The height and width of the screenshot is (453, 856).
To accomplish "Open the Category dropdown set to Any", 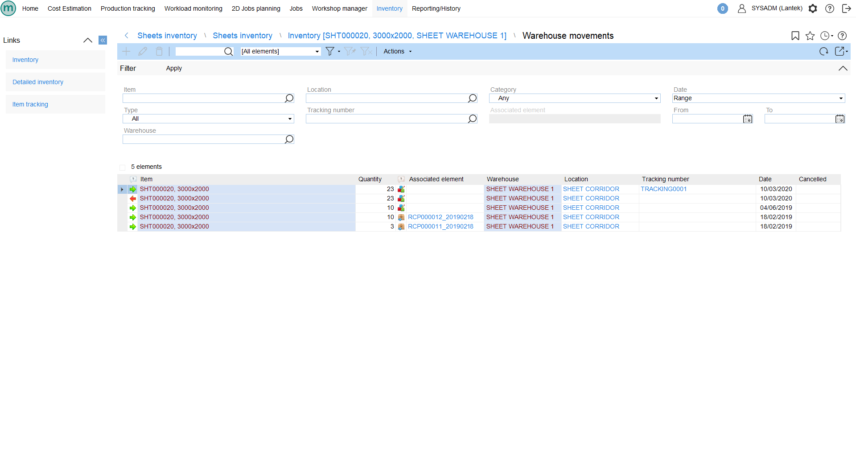I will click(574, 98).
